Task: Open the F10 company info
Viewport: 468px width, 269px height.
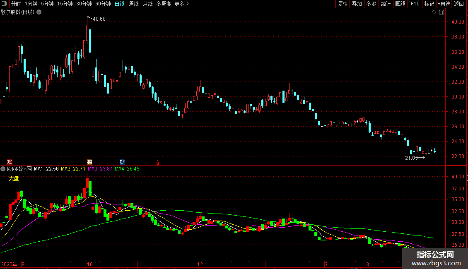Action: 415,4
